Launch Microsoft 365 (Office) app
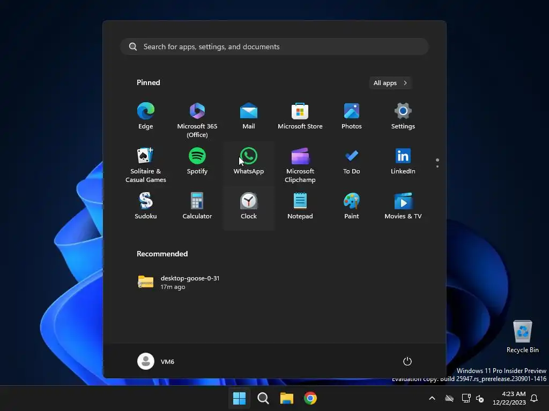 coord(197,119)
